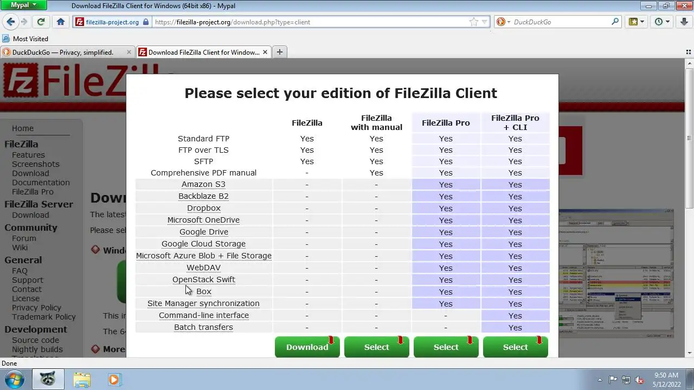This screenshot has width=694, height=390.
Task: Open Screenshots sidebar link
Action: coord(36,164)
